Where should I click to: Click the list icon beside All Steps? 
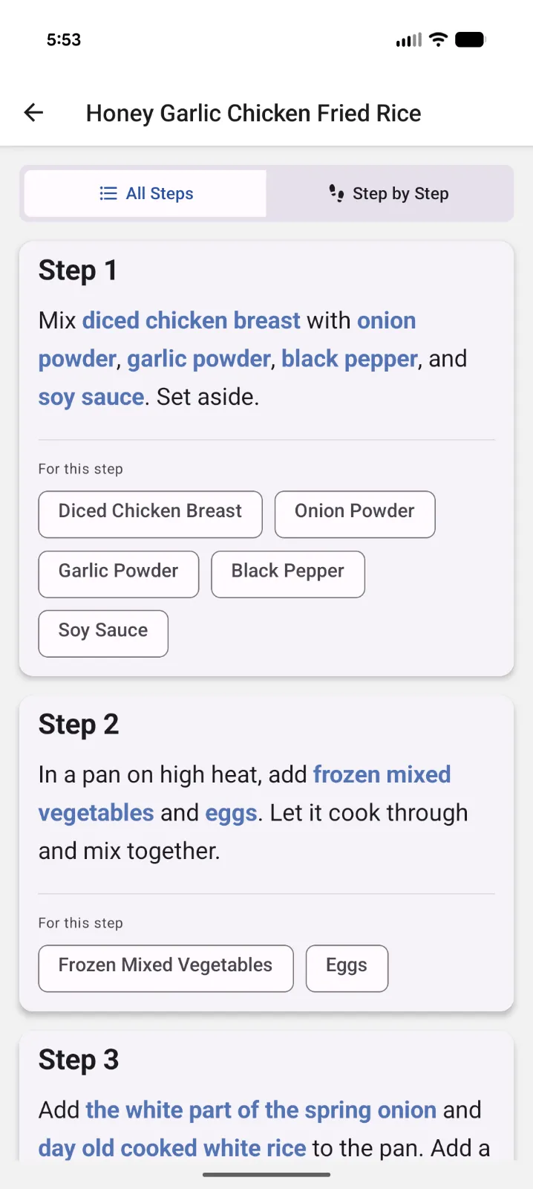[x=108, y=192]
